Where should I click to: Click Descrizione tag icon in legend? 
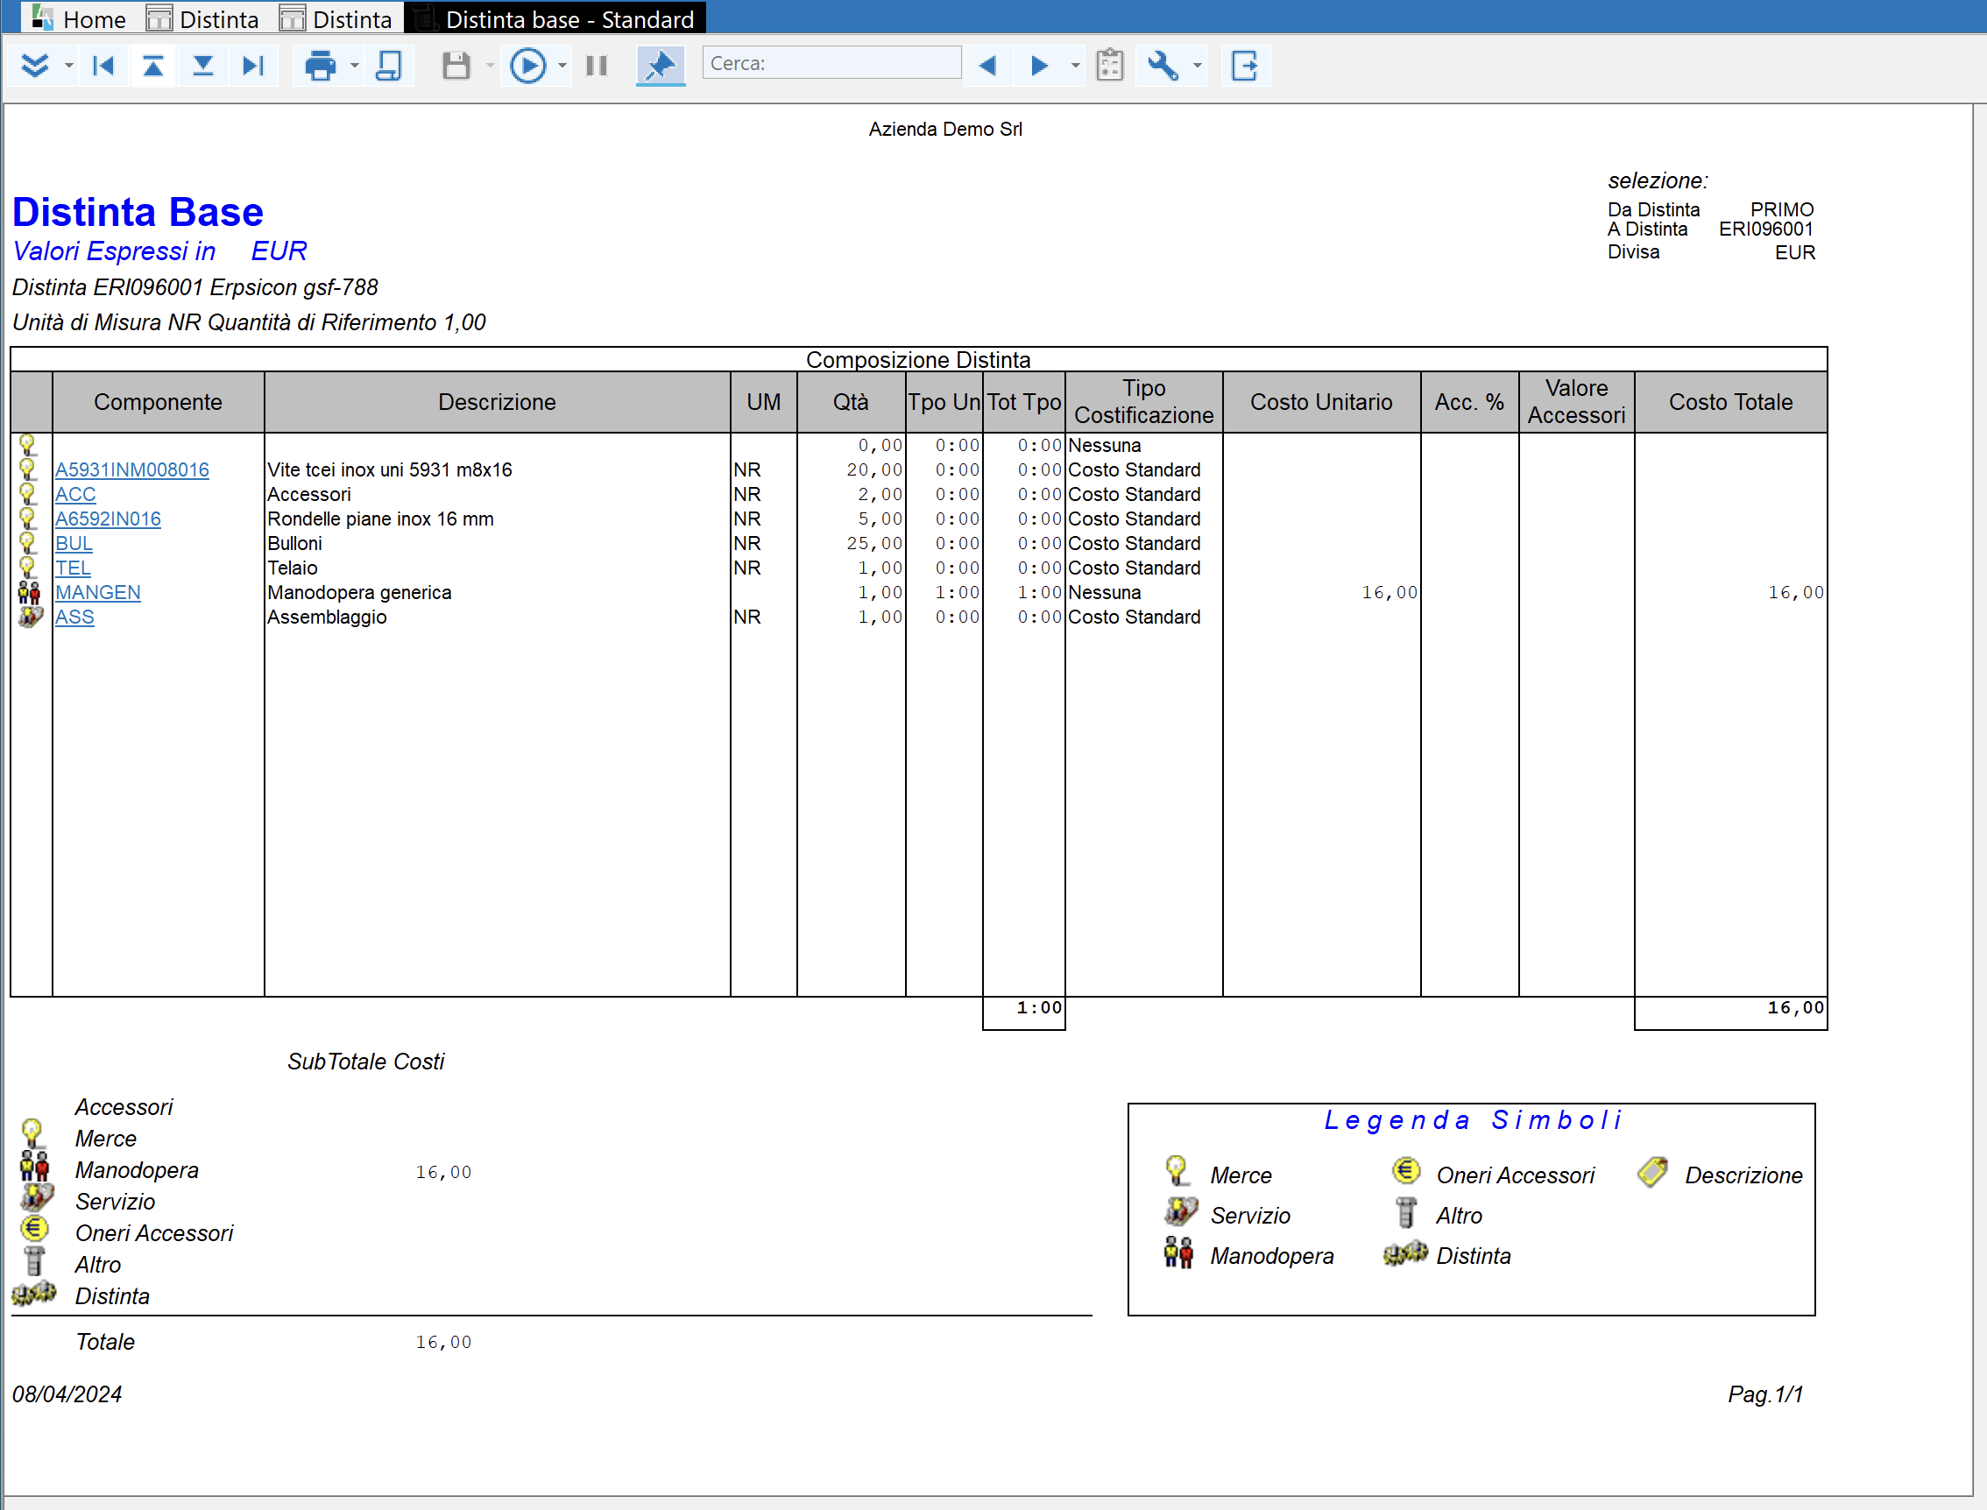1652,1172
